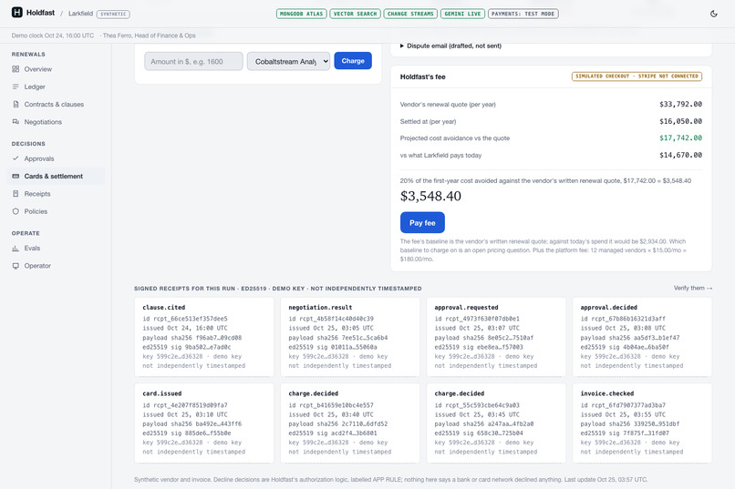This screenshot has width=735, height=489.
Task: Expand the Dispute email disclosure triangle
Action: click(402, 46)
